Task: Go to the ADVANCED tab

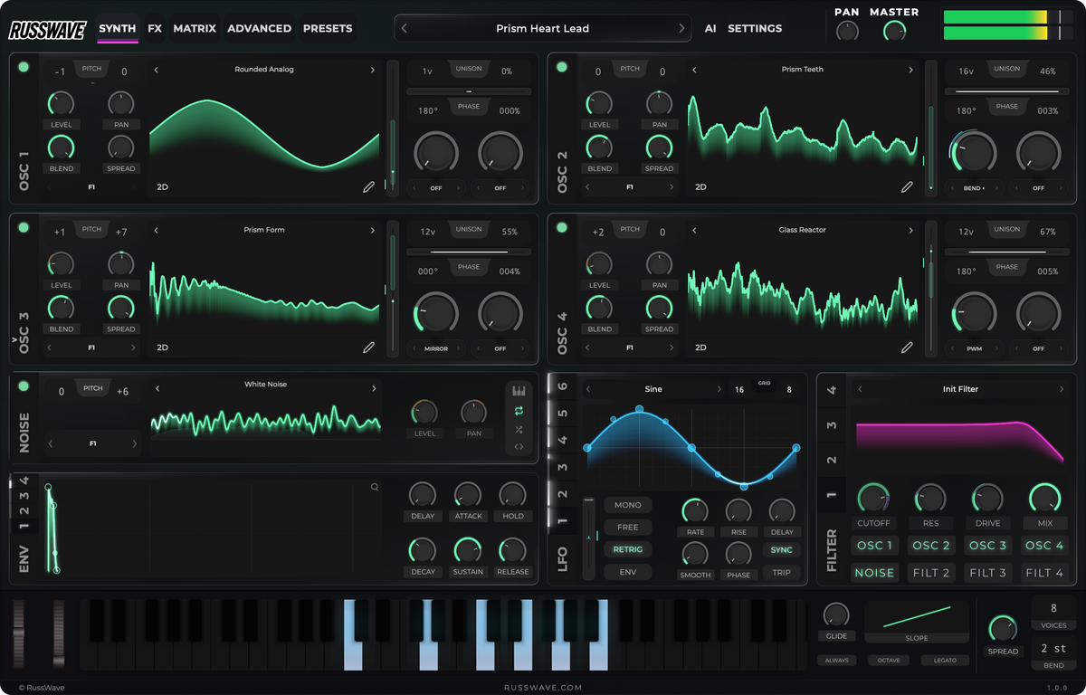Action: [x=260, y=29]
